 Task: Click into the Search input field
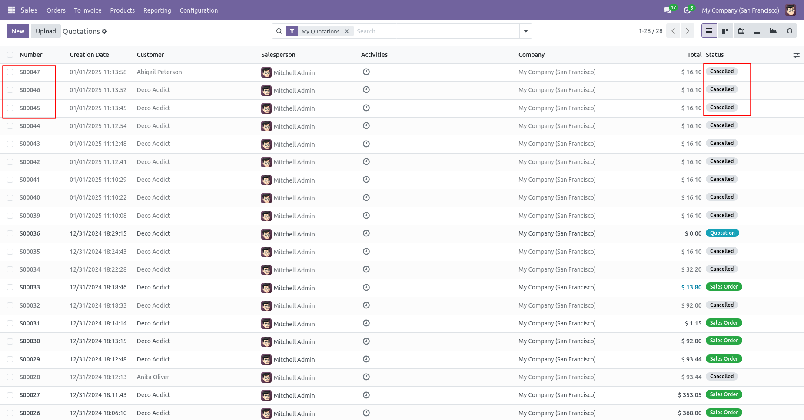436,31
